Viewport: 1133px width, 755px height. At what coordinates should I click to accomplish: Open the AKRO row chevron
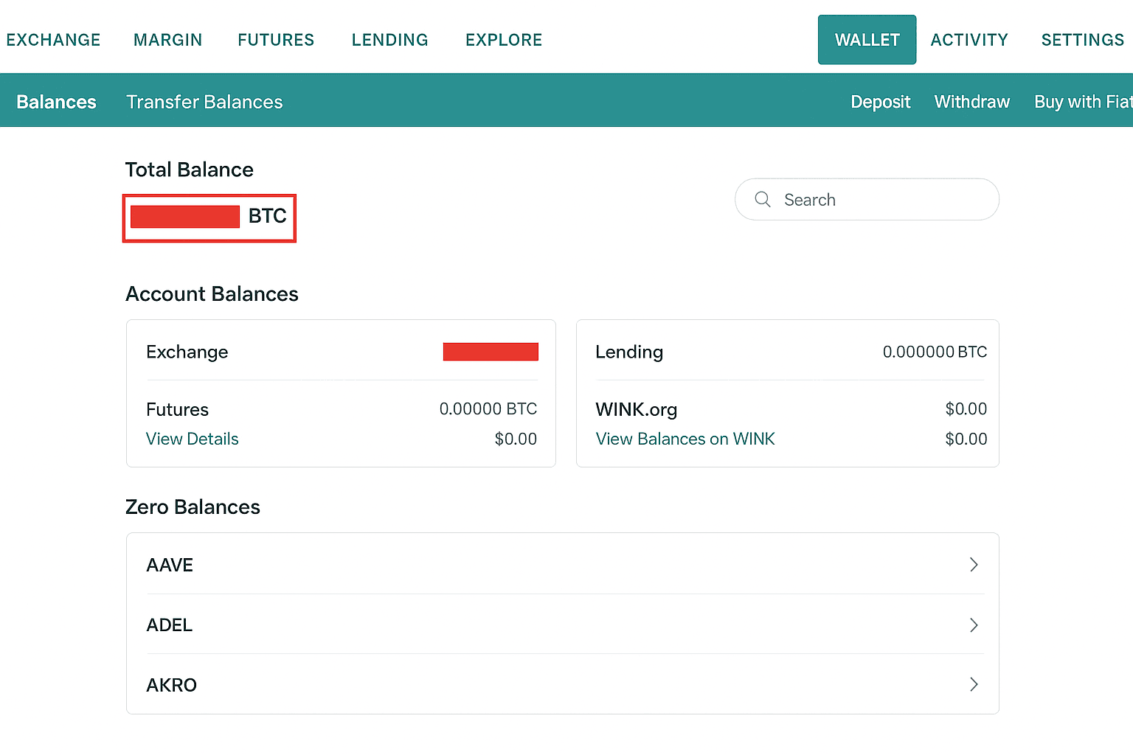974,684
